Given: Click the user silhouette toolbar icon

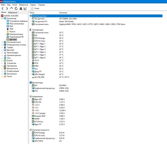Looking at the screenshot, I should [x=21, y=8].
